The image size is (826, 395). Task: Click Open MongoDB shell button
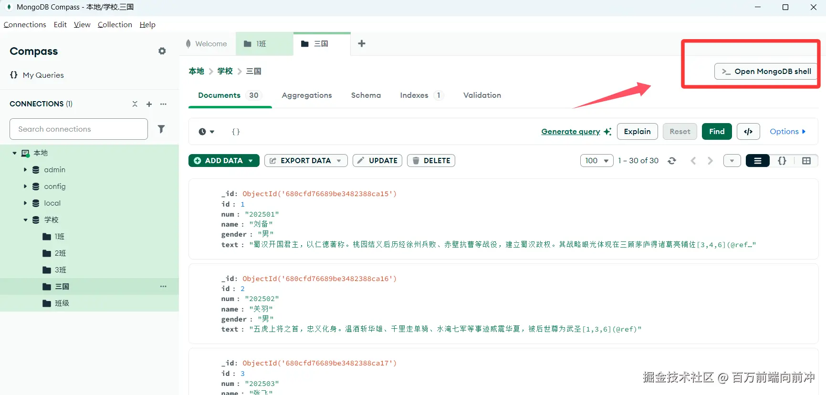click(x=765, y=72)
